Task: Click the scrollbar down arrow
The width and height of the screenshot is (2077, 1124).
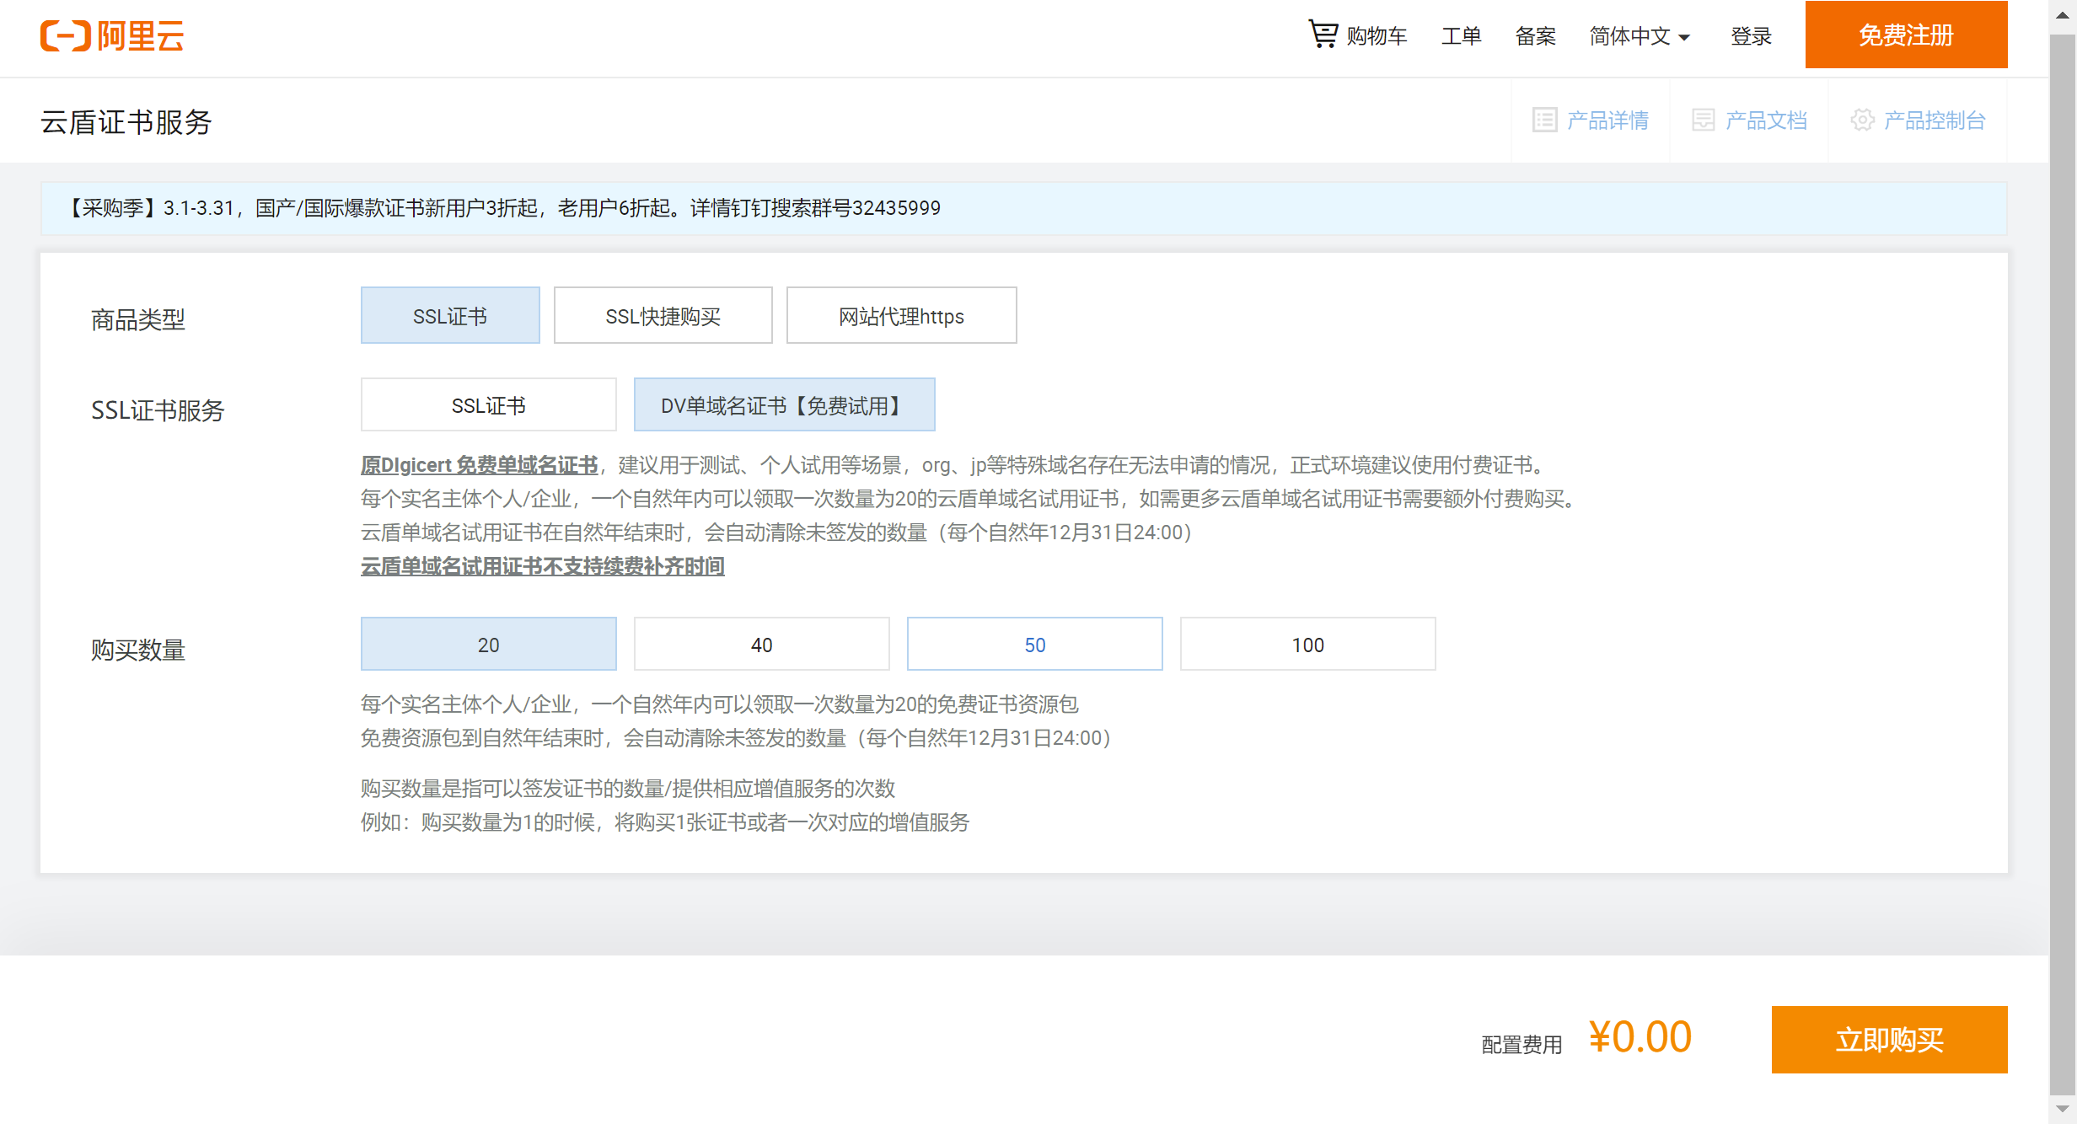Action: point(2063,1109)
